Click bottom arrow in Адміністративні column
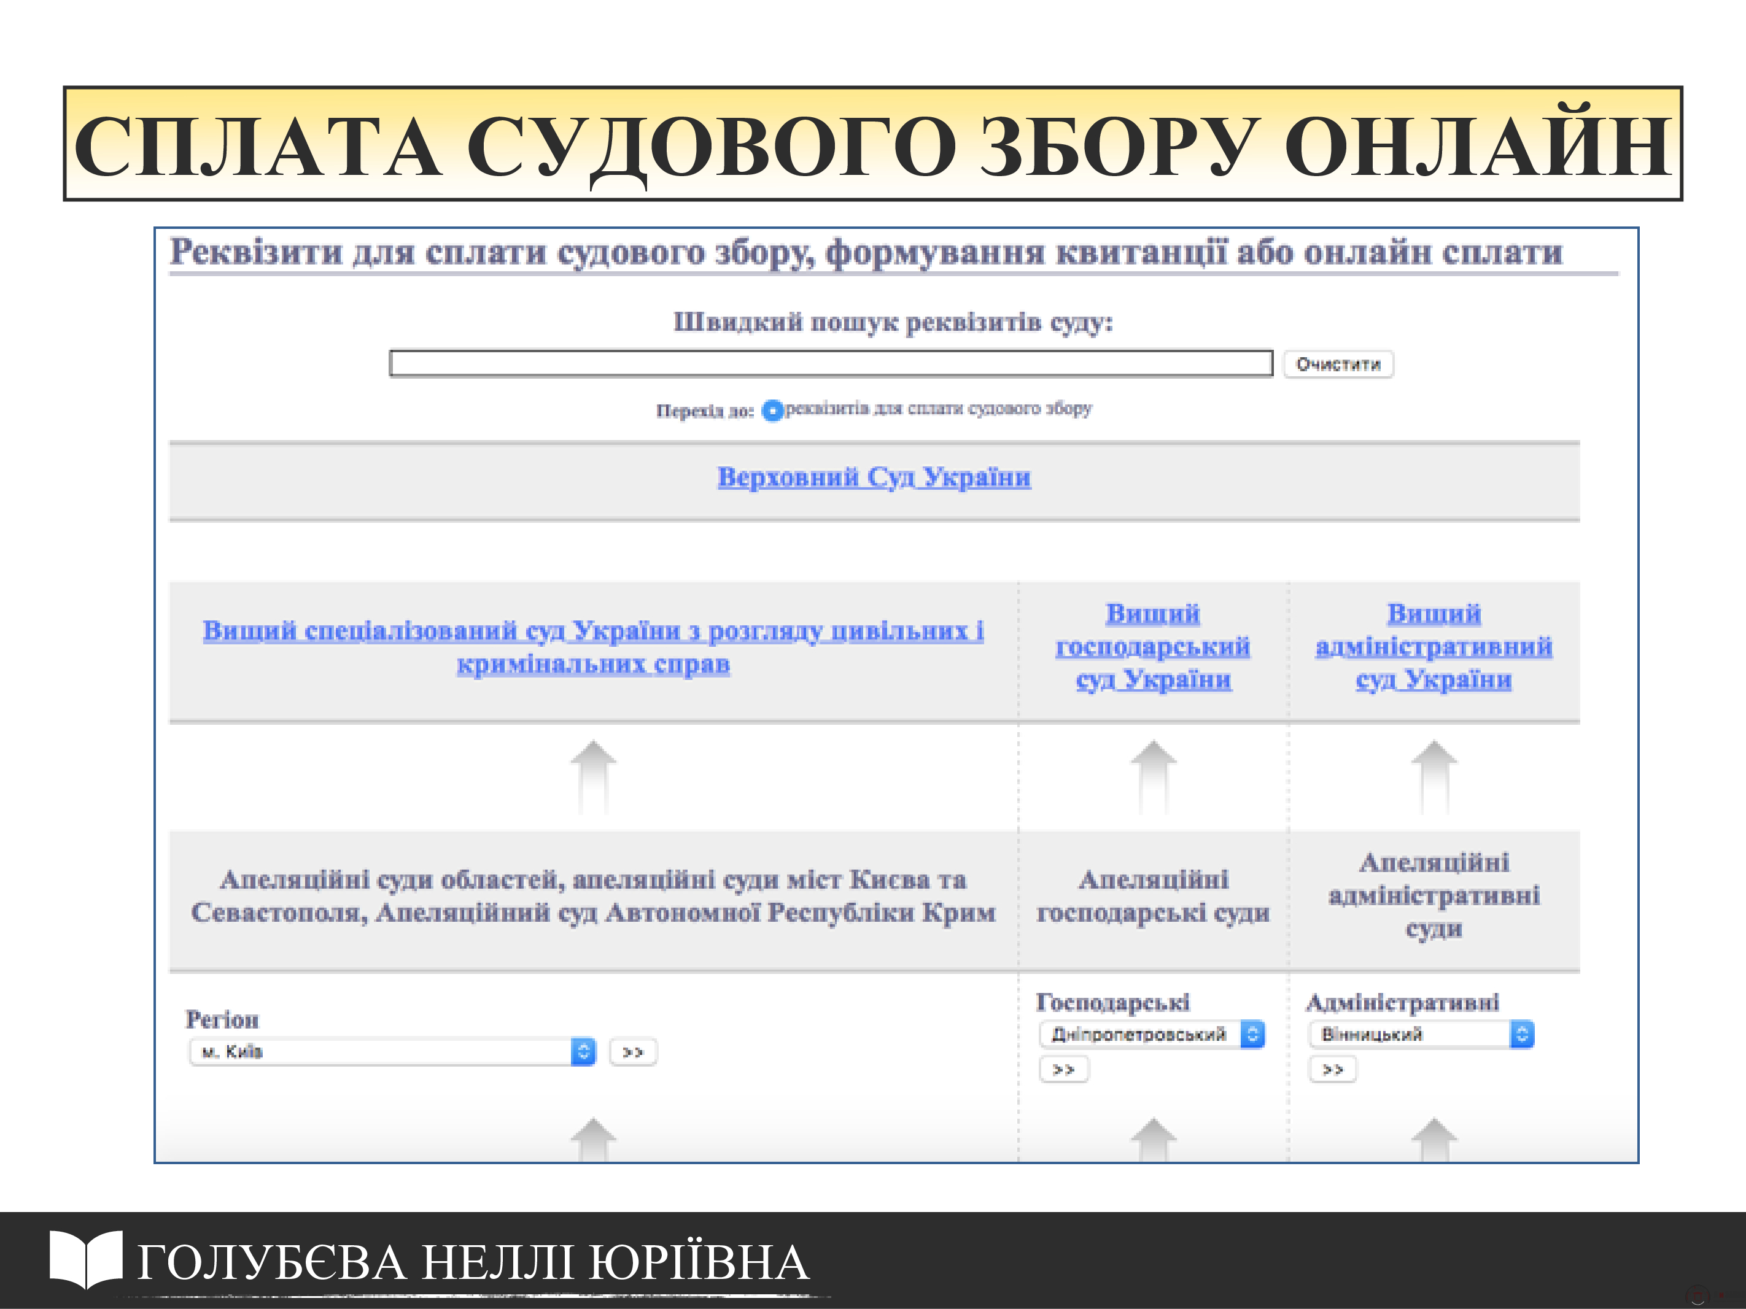Image resolution: width=1746 pixels, height=1309 pixels. [1434, 1140]
